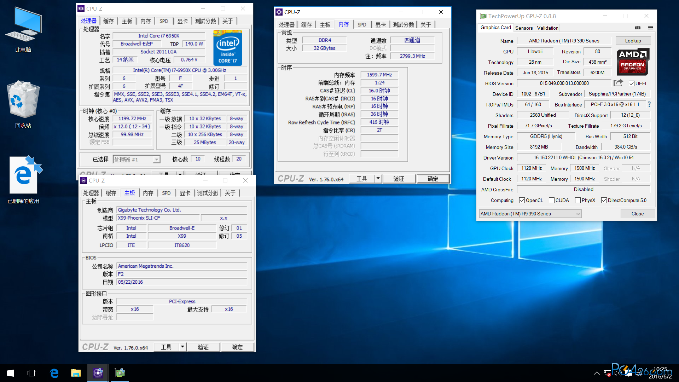This screenshot has height=382, width=679.
Task: Click 验证 button in memory window
Action: [x=399, y=179]
